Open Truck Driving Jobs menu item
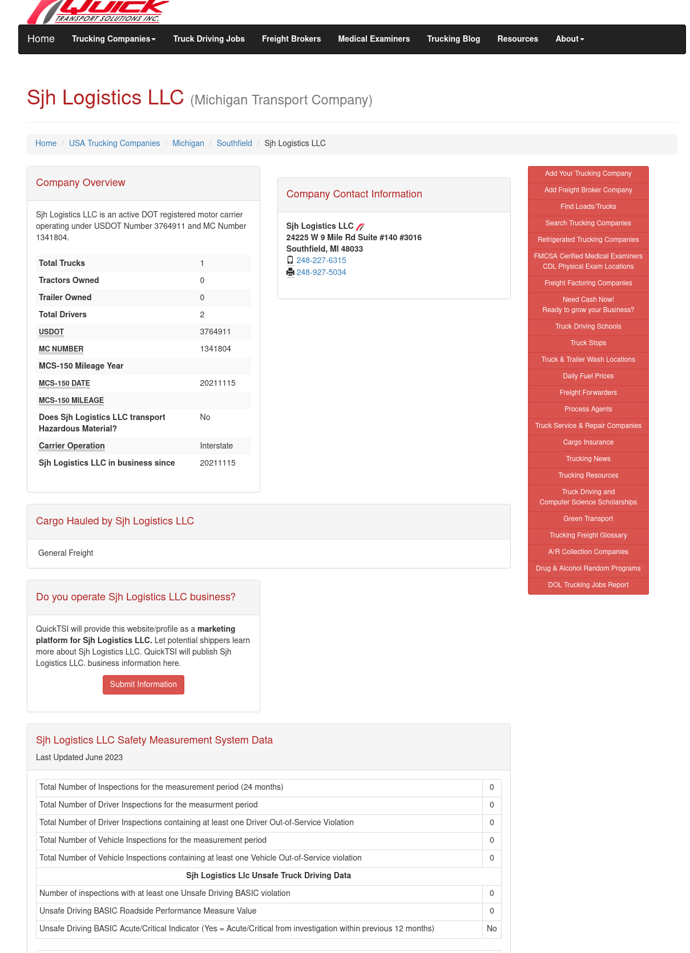The height and width of the screenshot is (953, 690). click(x=209, y=39)
